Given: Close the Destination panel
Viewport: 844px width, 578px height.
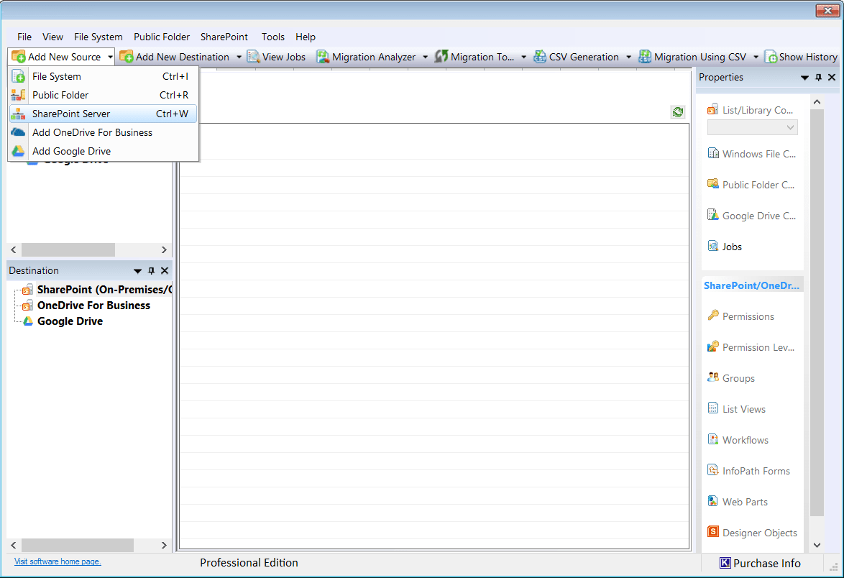Looking at the screenshot, I should [165, 271].
